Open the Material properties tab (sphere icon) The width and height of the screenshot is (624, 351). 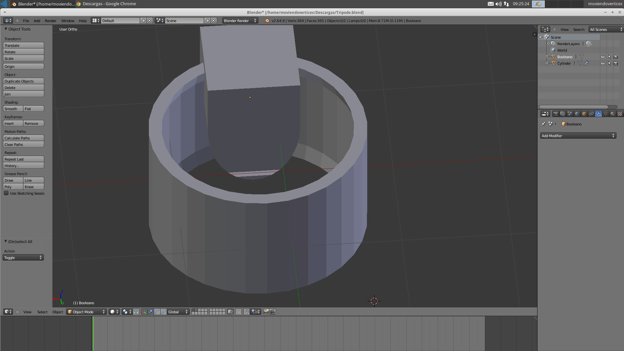pos(613,114)
